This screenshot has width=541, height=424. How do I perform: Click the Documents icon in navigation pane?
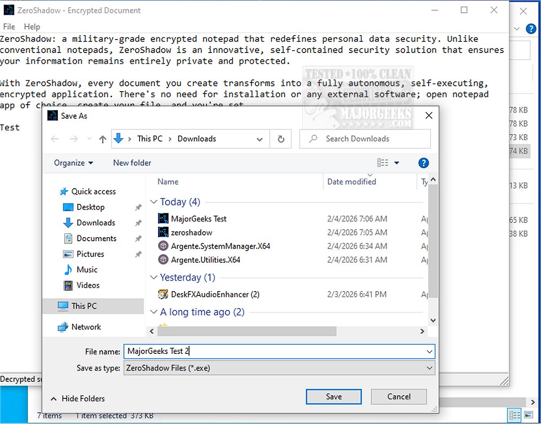click(x=68, y=238)
